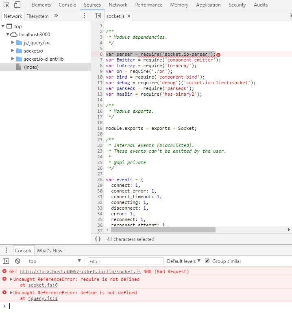Click the 'var events = {' code line
292x313 pixels.
coord(124,179)
